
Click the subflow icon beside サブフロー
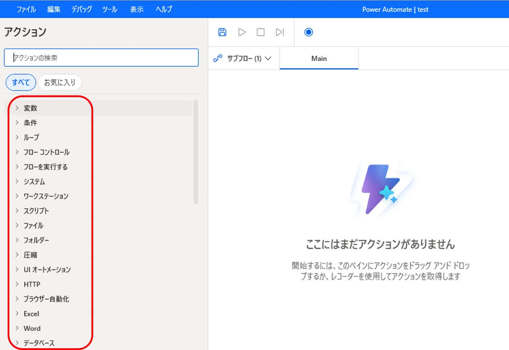click(218, 59)
